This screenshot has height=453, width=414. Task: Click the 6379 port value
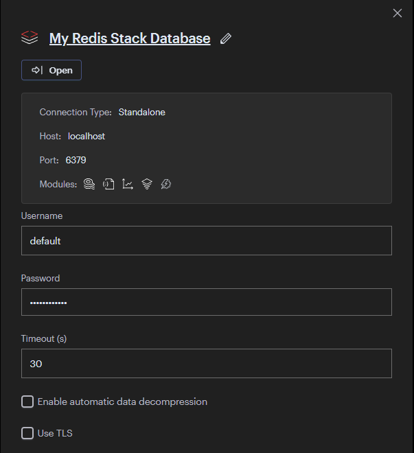[76, 160]
